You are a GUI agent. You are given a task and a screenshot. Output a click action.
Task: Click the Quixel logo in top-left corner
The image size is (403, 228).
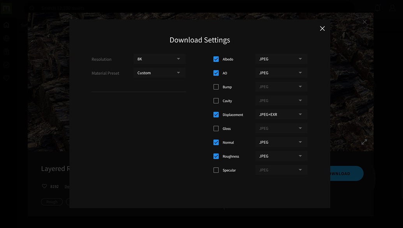click(x=6, y=8)
